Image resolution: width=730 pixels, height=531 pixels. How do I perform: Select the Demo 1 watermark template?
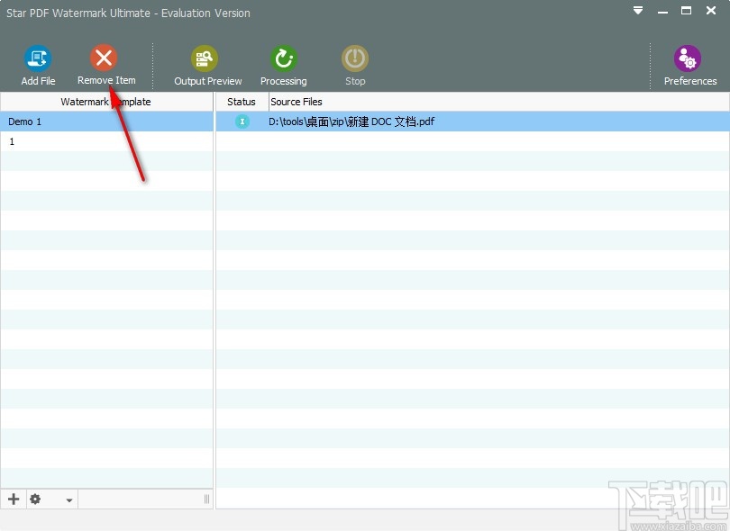tap(106, 121)
